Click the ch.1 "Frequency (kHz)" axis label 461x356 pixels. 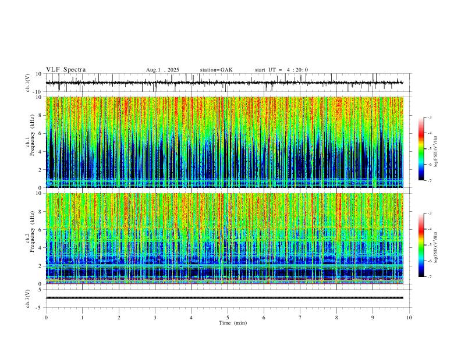tap(32, 136)
